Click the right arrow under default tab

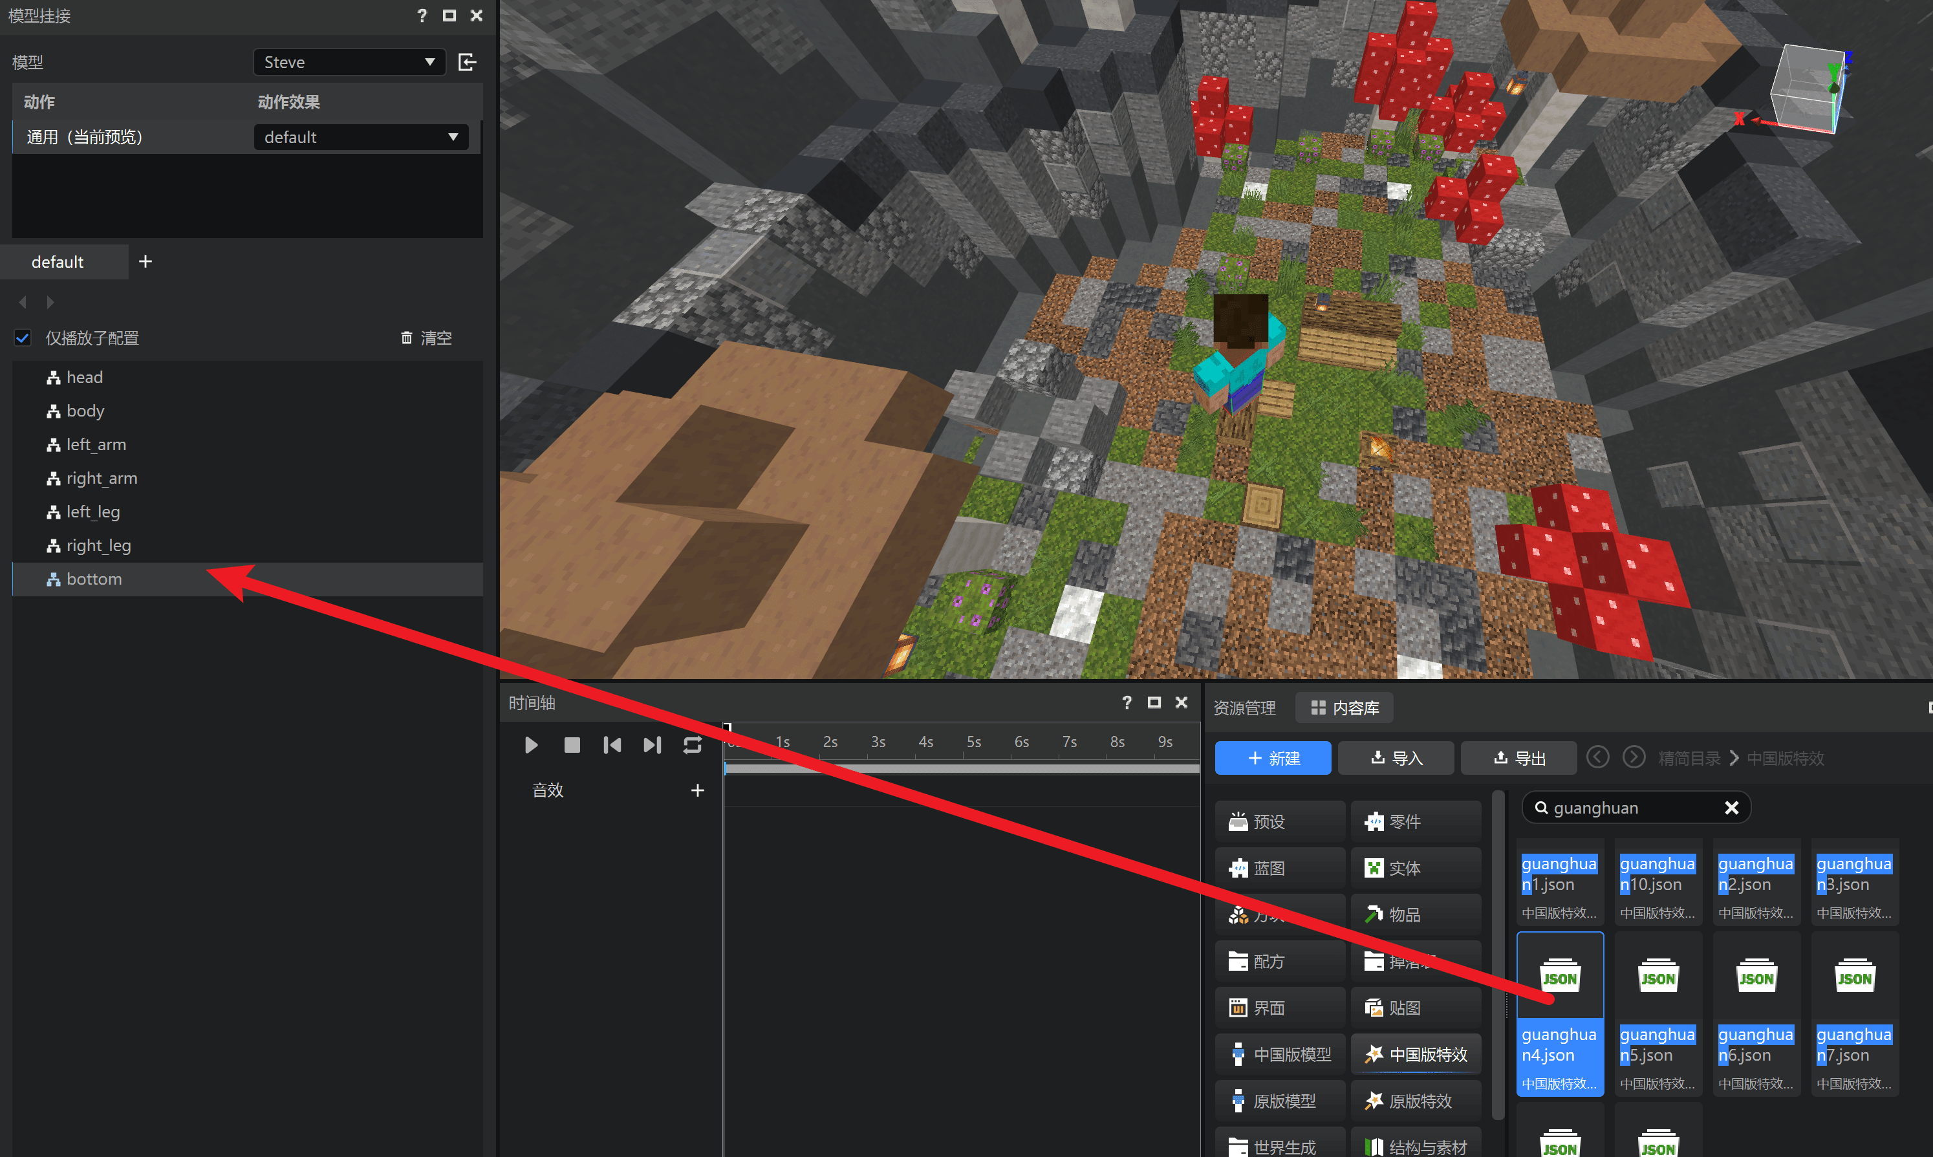click(50, 302)
